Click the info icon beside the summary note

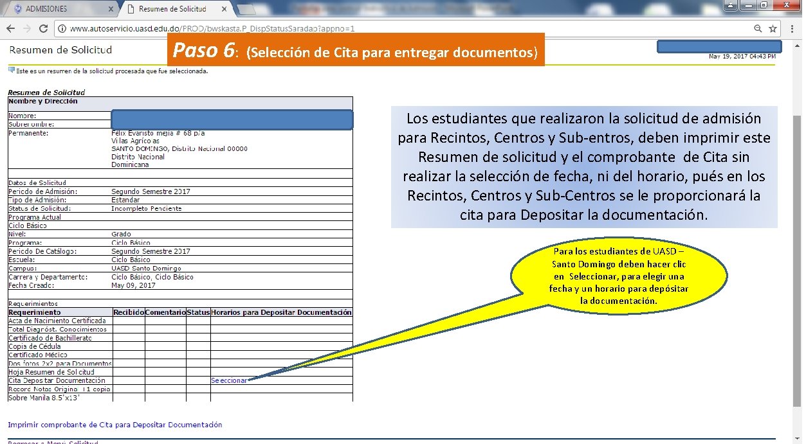point(11,71)
